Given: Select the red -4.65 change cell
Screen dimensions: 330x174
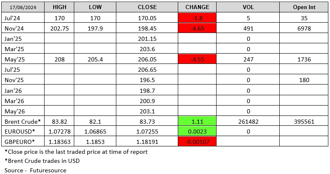Looking at the screenshot, I should point(197,28).
